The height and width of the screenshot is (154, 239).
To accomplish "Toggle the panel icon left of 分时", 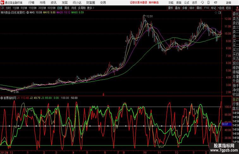I will 2,8.
